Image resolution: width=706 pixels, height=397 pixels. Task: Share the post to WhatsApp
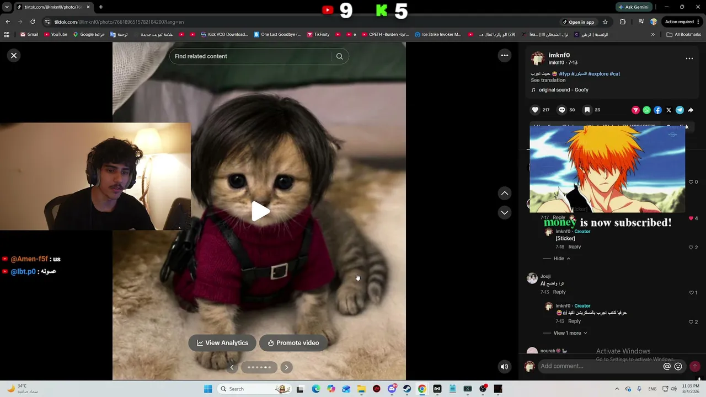(646, 110)
